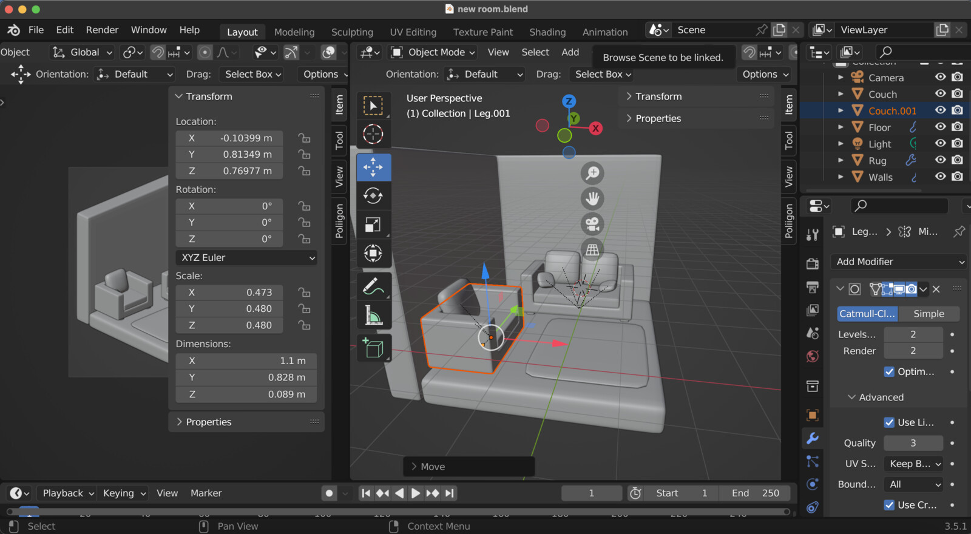This screenshot has height=534, width=971.
Task: Toggle the Use Limit Surface checkbox
Action: coord(889,422)
